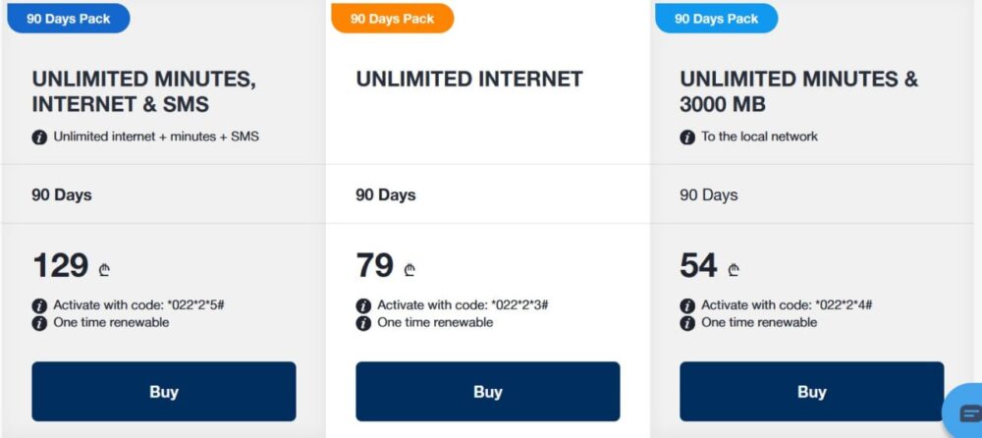
Task: Select the orange '90 Days Pack' badge
Action: 392,19
